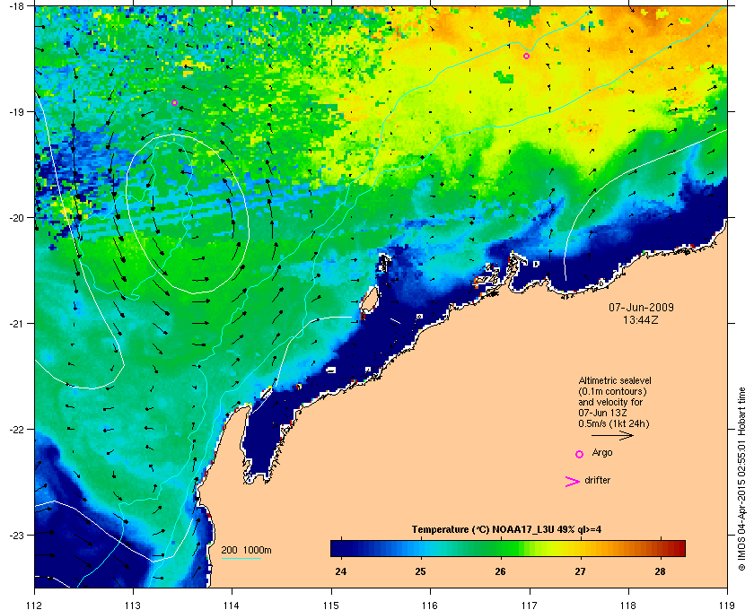Viewport: 754px width, 610px height.
Task: Click the 0.5m/s velocity reference arrow
Action: point(612,436)
